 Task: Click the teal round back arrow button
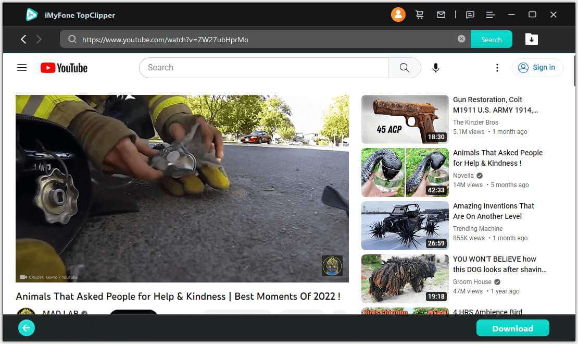coord(27,328)
